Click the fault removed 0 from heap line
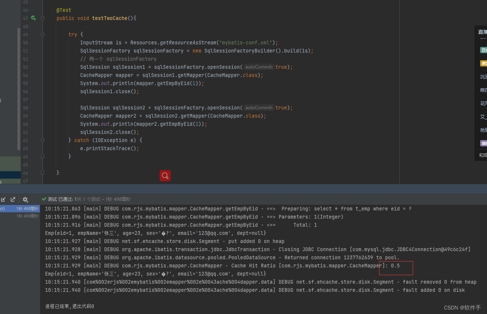The height and width of the screenshot is (314, 487). tap(261, 282)
